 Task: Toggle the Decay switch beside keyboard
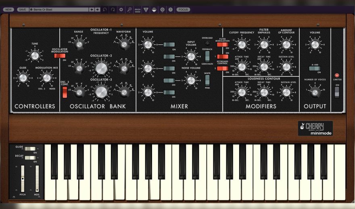[30, 158]
